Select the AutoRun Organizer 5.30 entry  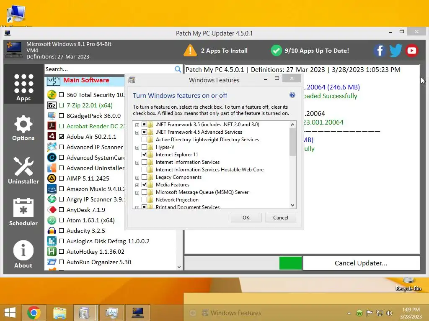pos(99,262)
